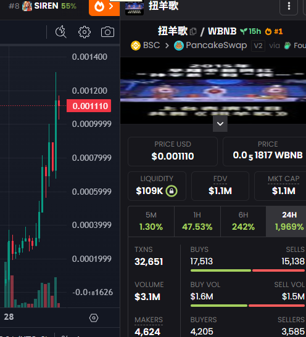Click the buy vol versus sell vol bar
This screenshot has width=306, height=337.
[247, 306]
